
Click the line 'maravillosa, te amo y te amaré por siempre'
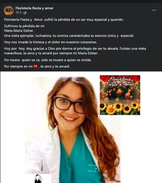click(x=51, y=53)
